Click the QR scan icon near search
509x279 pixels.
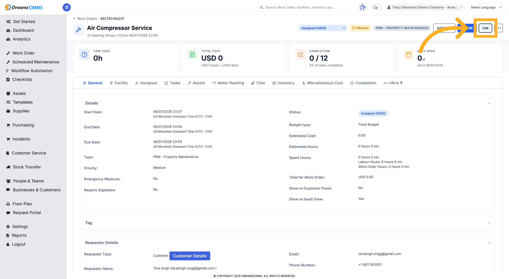point(363,7)
